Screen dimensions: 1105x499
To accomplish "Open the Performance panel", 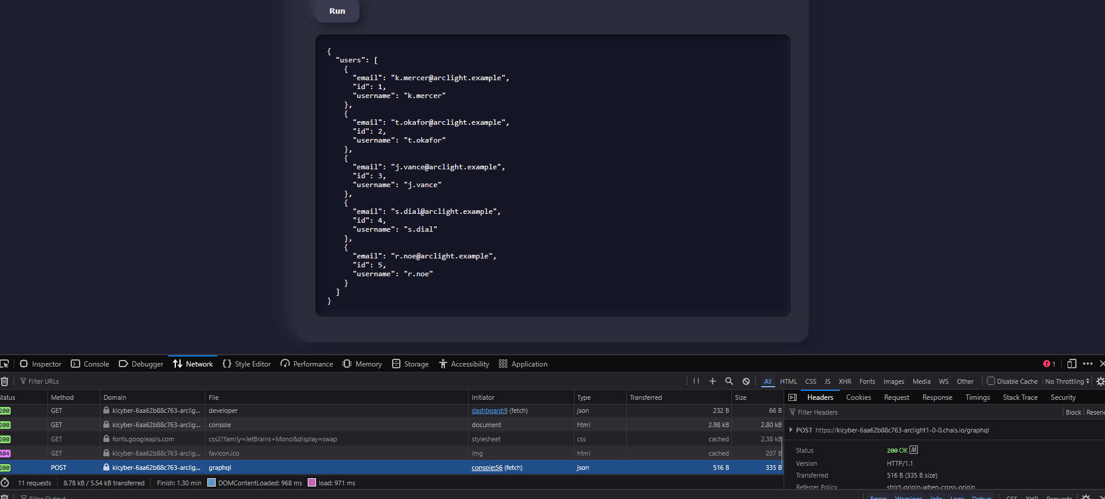I will (x=307, y=364).
